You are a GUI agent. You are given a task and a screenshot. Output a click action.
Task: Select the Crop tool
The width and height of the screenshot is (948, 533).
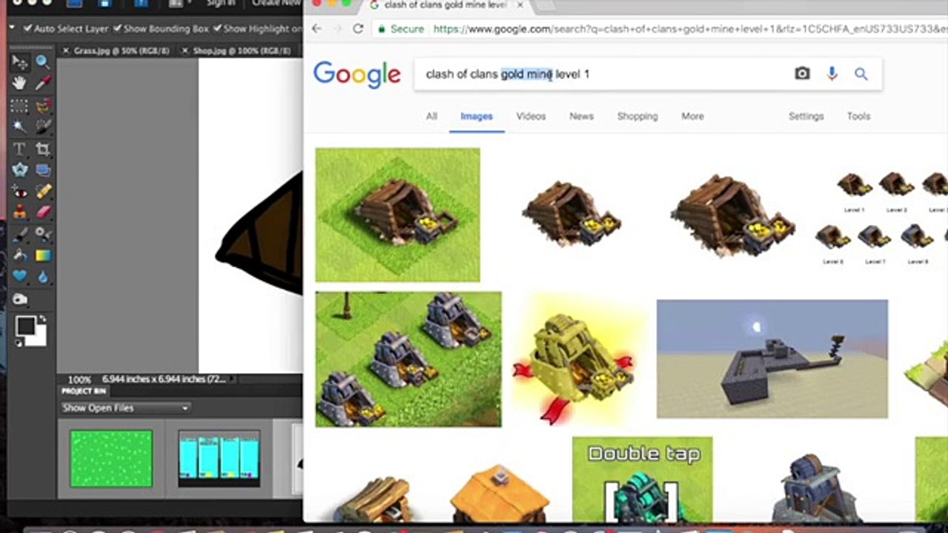click(x=43, y=149)
